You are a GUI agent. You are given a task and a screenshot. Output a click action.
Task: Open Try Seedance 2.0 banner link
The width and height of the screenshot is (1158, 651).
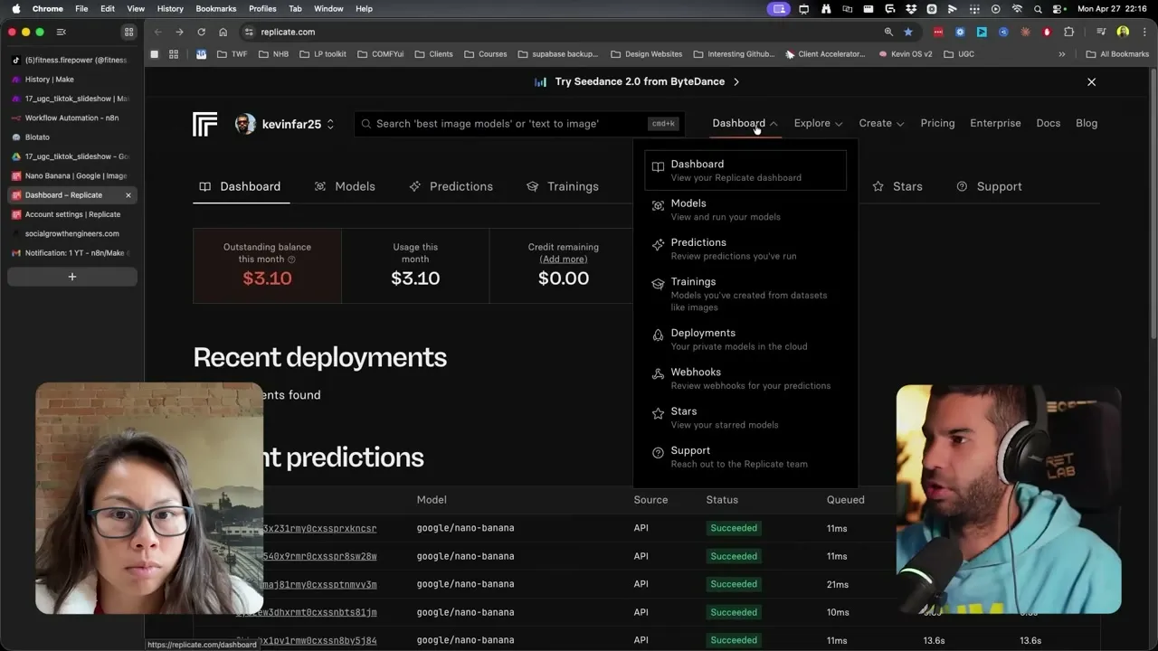click(x=637, y=81)
